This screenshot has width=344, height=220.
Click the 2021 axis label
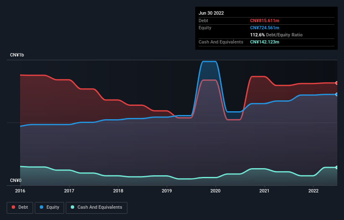(264, 191)
